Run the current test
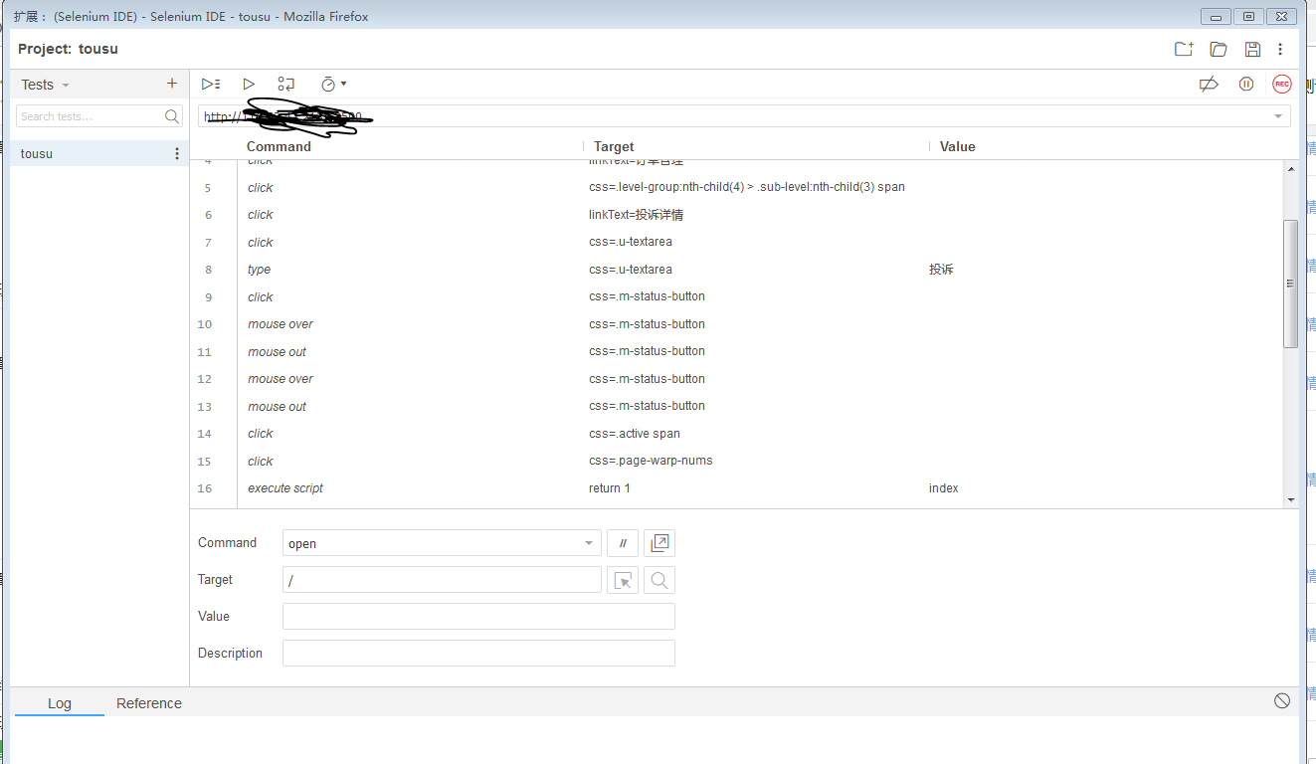1316x764 pixels. 249,84
